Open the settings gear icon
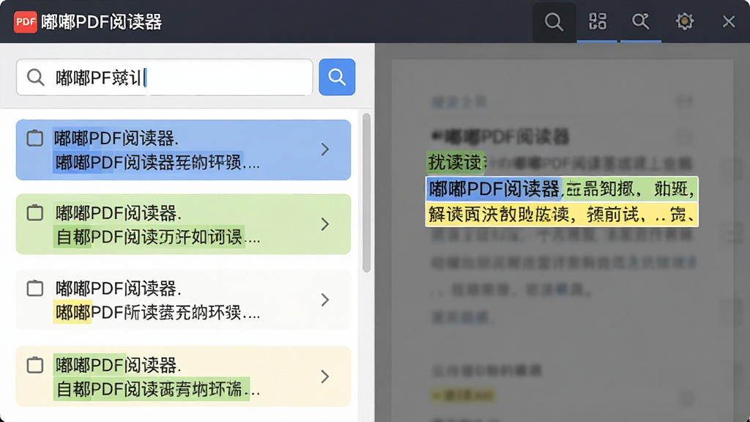 pyautogui.click(x=685, y=21)
